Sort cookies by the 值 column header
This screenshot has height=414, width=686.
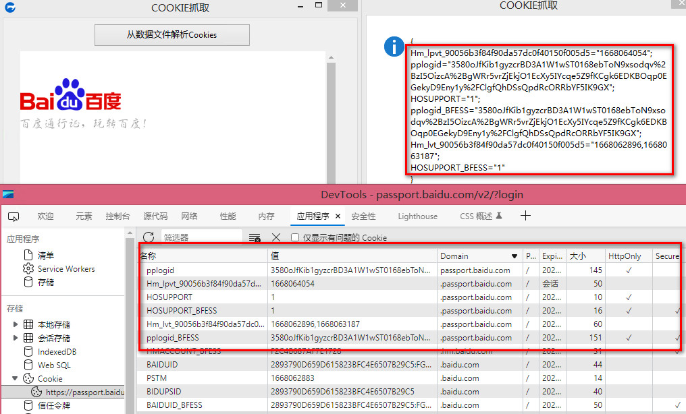[x=352, y=256]
